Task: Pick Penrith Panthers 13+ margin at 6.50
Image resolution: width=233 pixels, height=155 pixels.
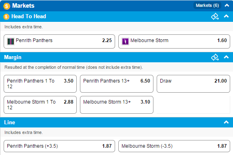Action: [117, 84]
